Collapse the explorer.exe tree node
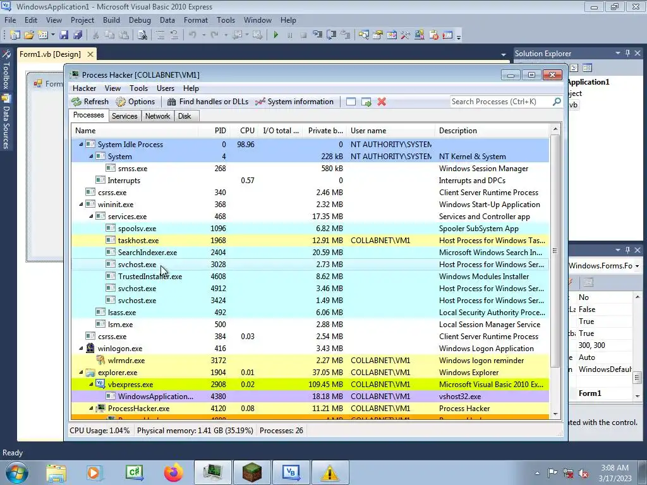 pos(81,373)
